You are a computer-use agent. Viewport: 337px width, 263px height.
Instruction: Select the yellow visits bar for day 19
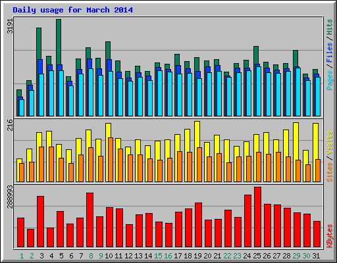tap(197, 134)
